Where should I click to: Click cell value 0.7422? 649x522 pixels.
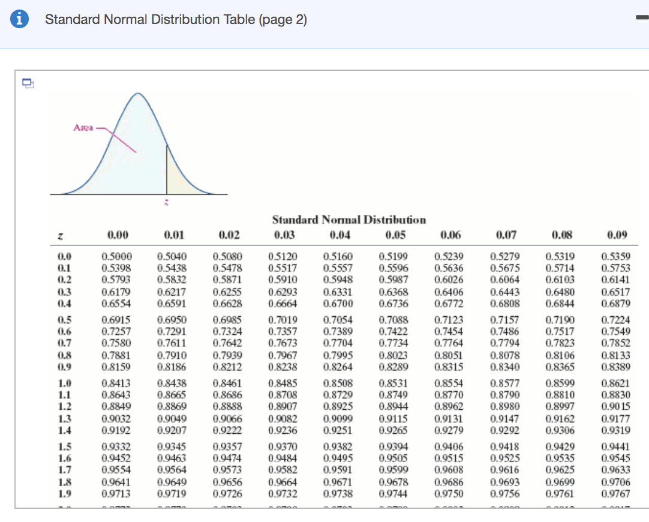click(x=393, y=332)
